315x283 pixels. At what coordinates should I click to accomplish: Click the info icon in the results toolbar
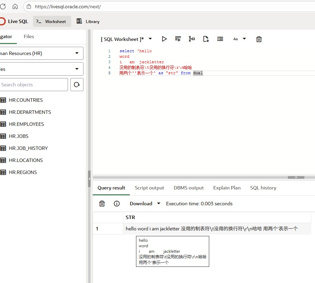[117, 204]
